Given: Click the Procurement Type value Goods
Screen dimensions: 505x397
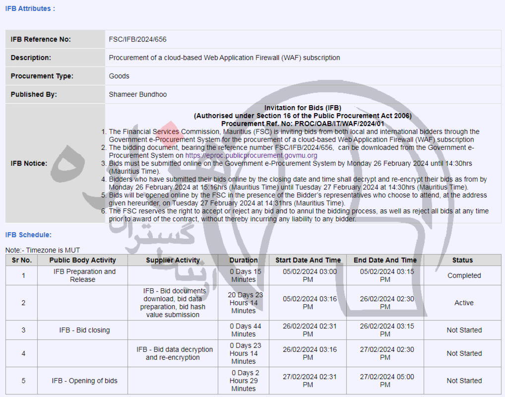Looking at the screenshot, I should pos(119,76).
